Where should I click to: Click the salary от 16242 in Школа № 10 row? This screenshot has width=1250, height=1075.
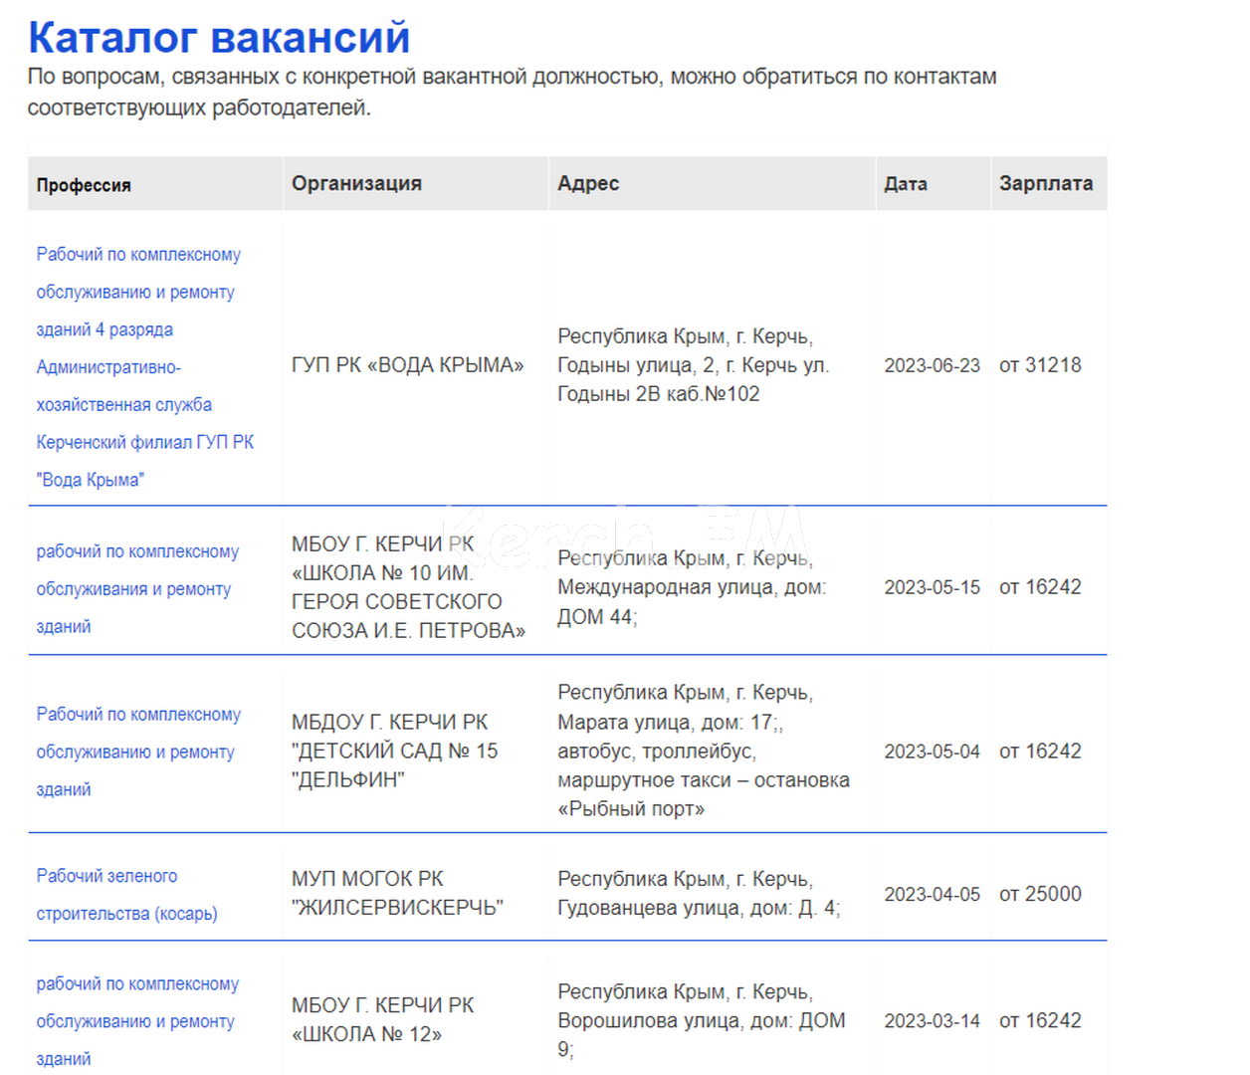(x=1040, y=587)
